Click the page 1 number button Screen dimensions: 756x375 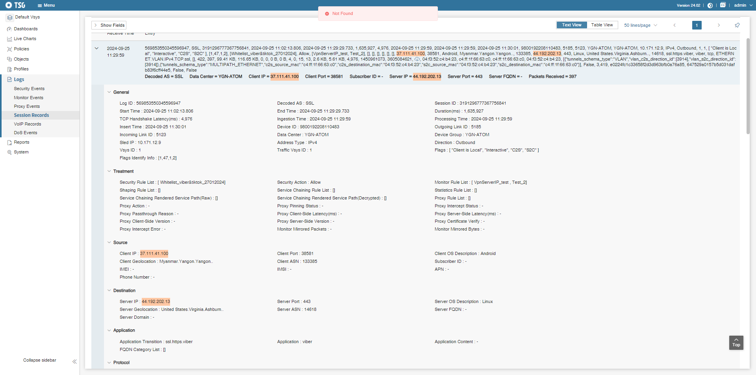[697, 25]
